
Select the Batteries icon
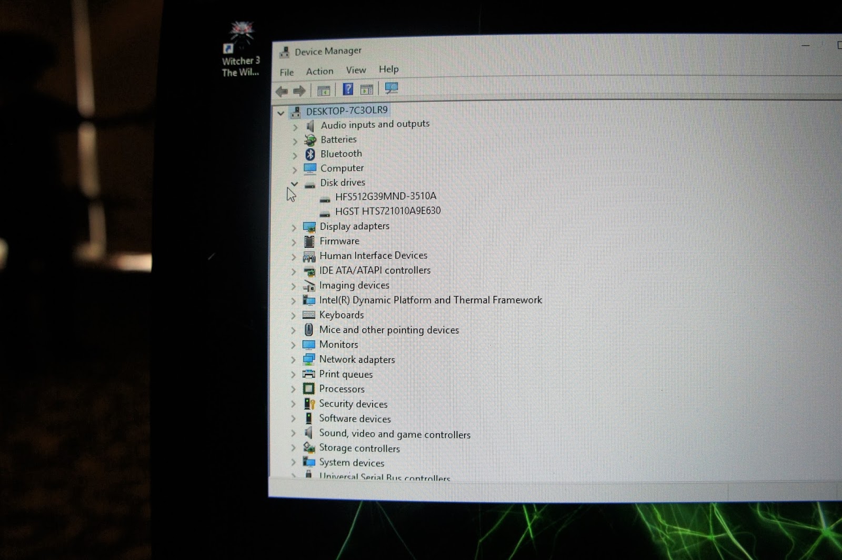click(x=310, y=140)
